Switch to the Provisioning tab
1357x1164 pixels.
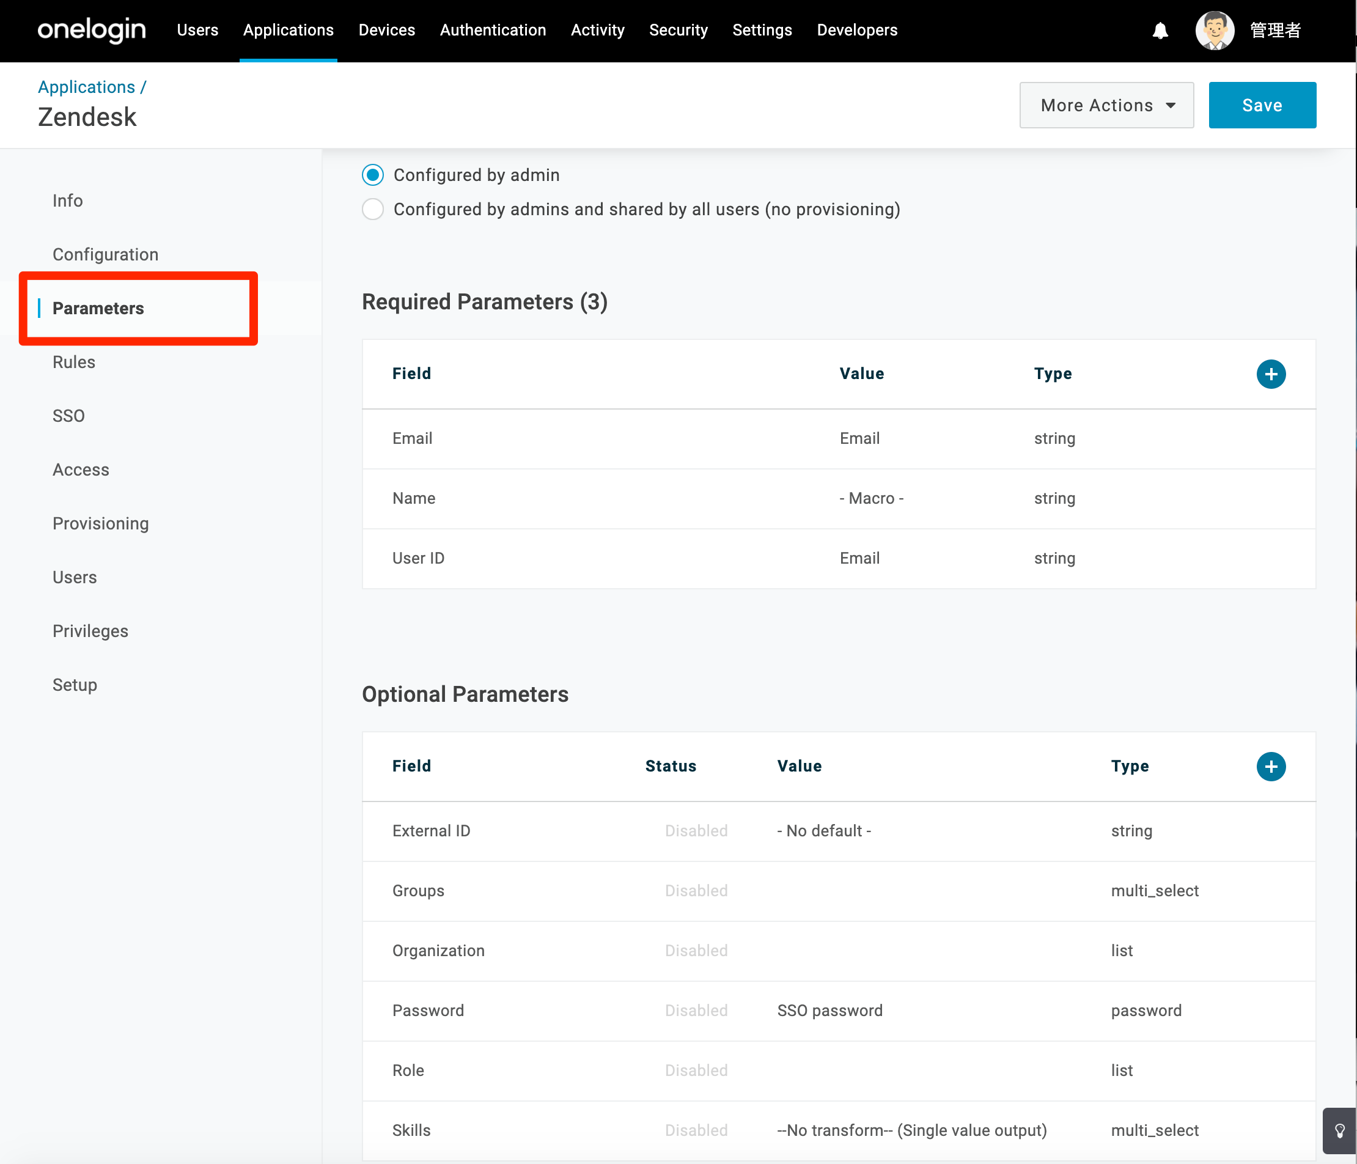coord(101,523)
